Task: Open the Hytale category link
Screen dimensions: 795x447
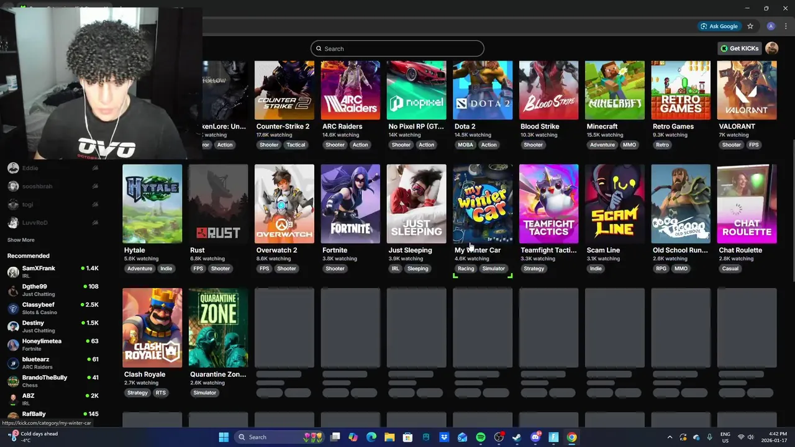Action: [134, 250]
